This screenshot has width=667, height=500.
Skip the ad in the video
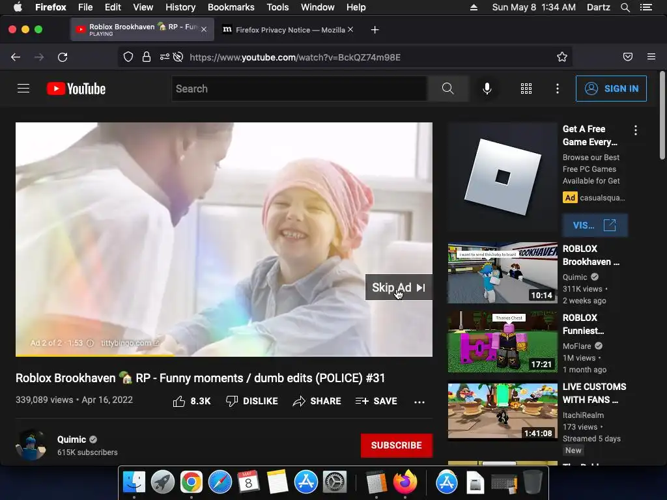tap(399, 287)
